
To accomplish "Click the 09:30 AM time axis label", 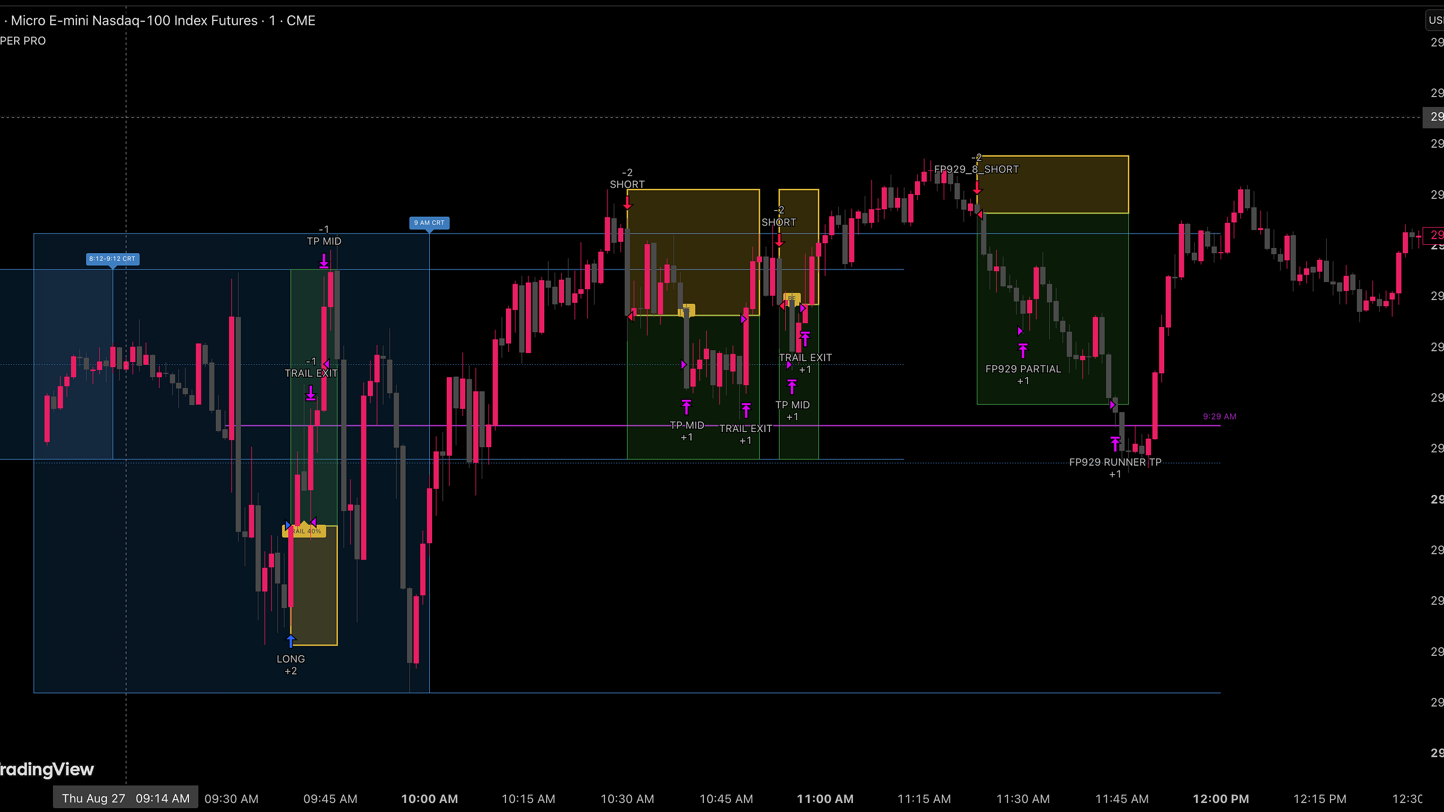I will click(231, 799).
